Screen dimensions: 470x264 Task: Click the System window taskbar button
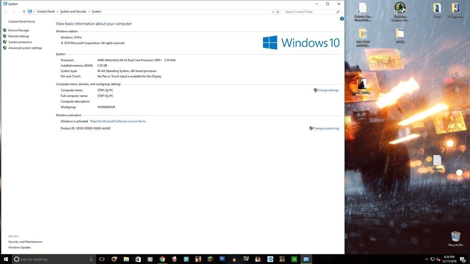[306, 259]
